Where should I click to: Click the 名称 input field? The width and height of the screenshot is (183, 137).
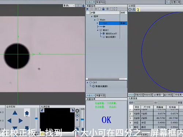tap(144, 103)
